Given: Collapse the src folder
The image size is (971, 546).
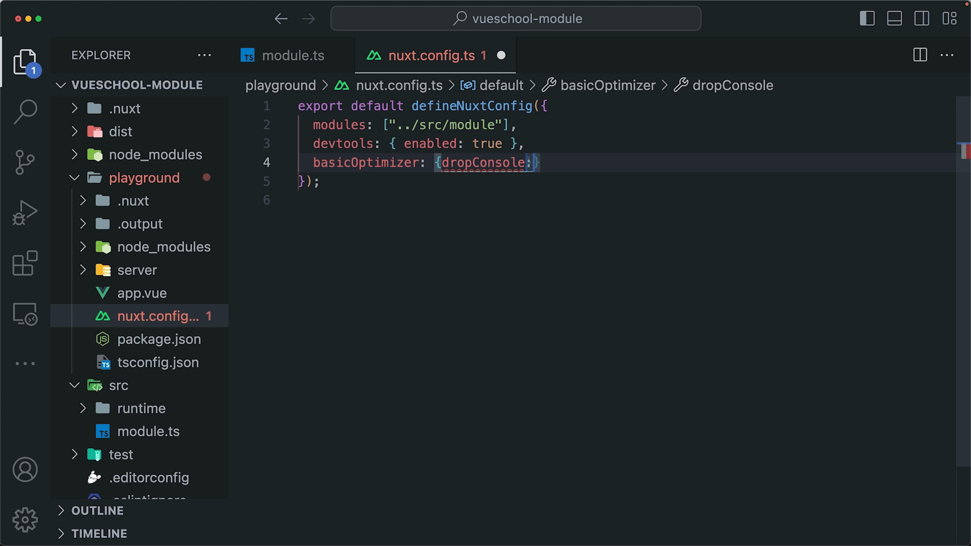Looking at the screenshot, I should (x=140, y=385).
